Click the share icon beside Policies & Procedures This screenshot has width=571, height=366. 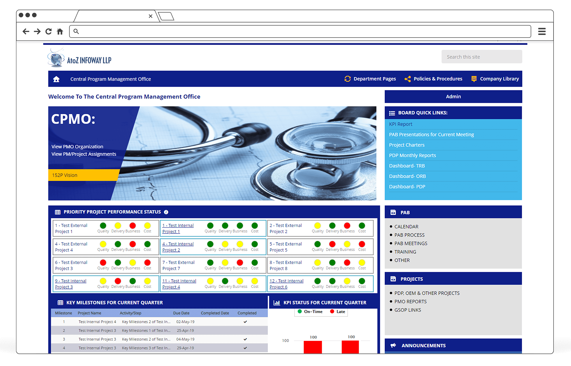(407, 79)
